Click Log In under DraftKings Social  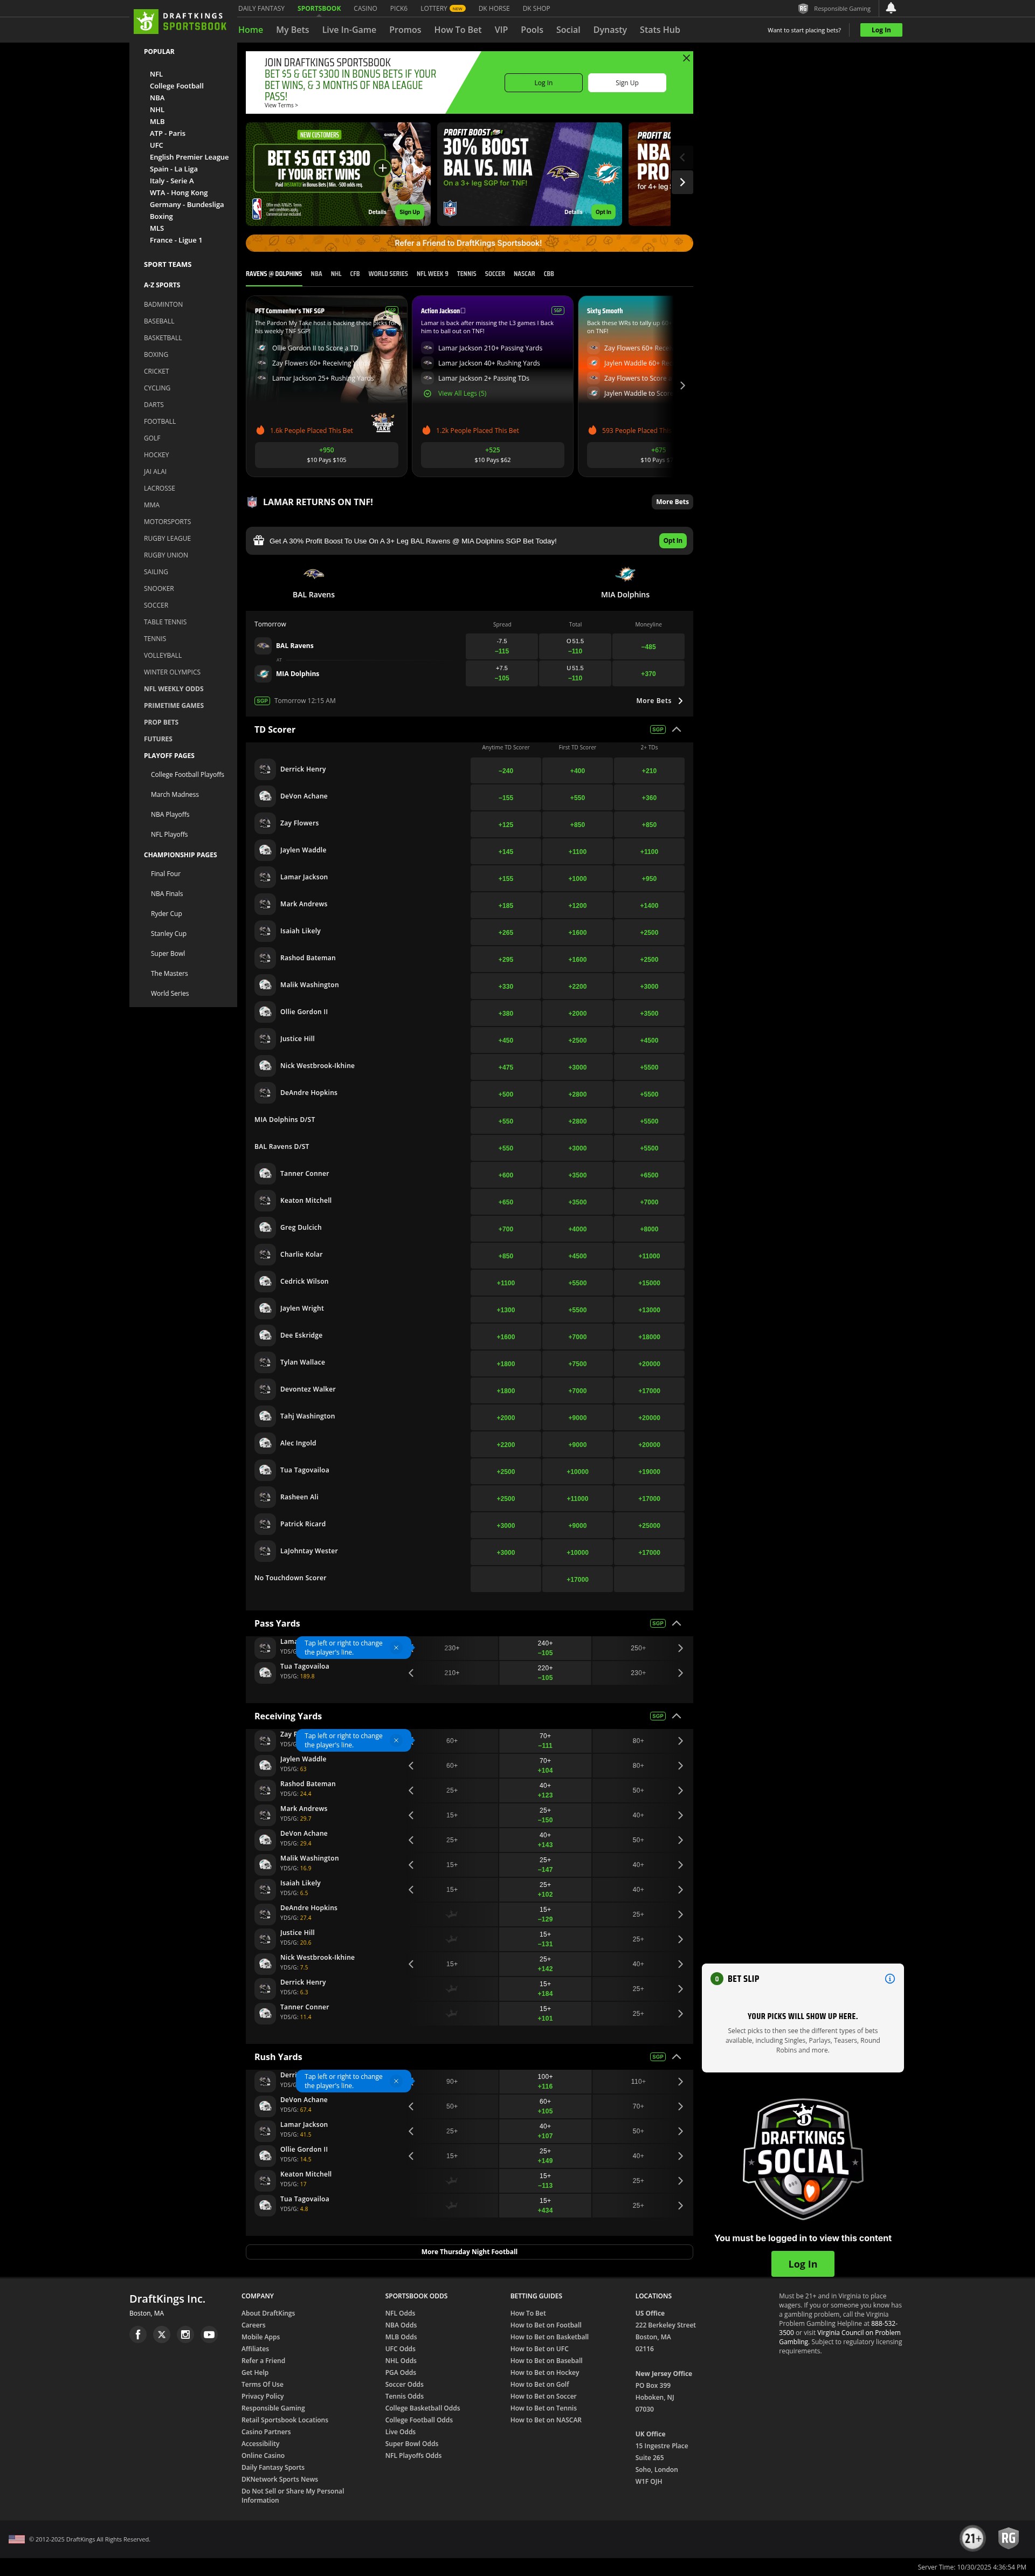(802, 2264)
